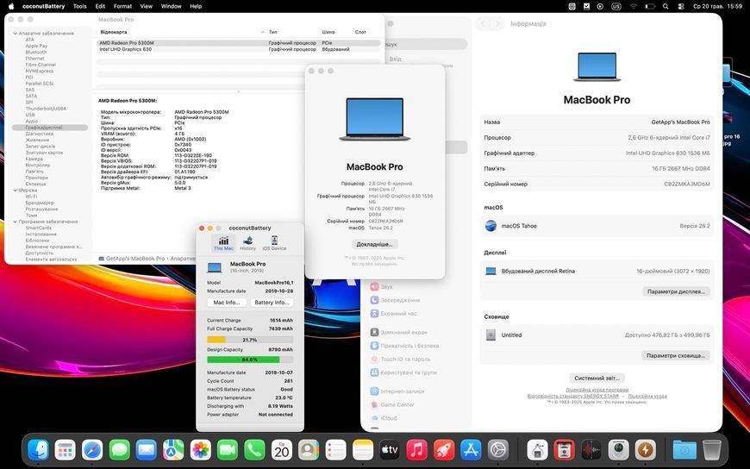Select the Intel UHD Graphics 630 row
The width and height of the screenshot is (750, 469).
pos(238,49)
